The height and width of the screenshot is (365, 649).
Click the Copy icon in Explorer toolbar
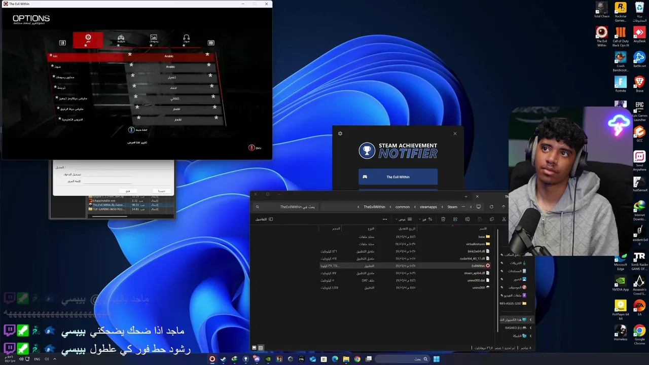(492, 219)
